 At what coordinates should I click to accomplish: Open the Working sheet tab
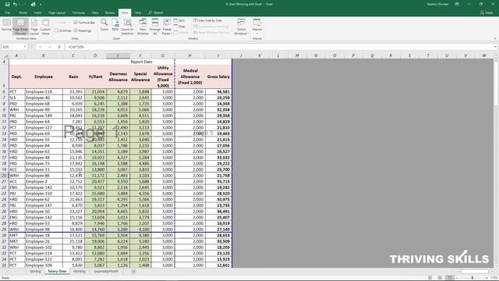80,272
